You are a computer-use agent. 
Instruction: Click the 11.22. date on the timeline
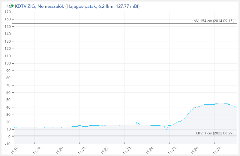click(103, 149)
